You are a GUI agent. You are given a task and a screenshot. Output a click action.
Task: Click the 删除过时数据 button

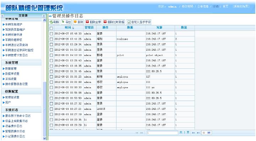(x=114, y=22)
